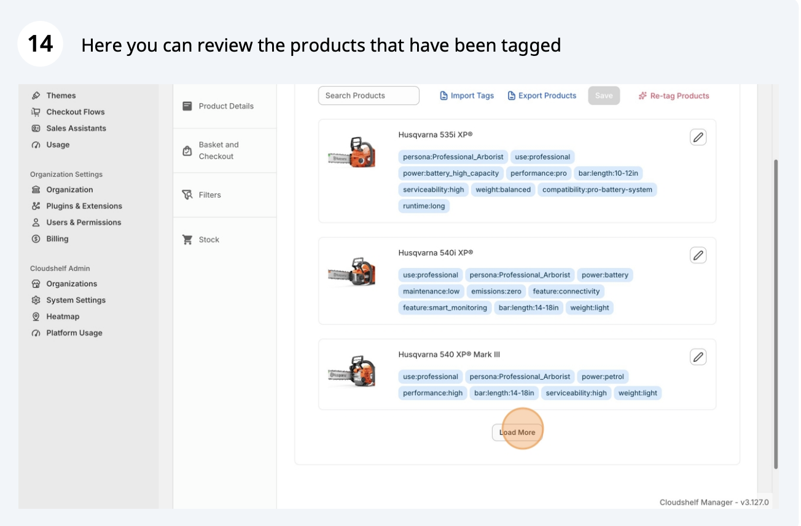Go to the Billing page
The width and height of the screenshot is (801, 526).
57,239
